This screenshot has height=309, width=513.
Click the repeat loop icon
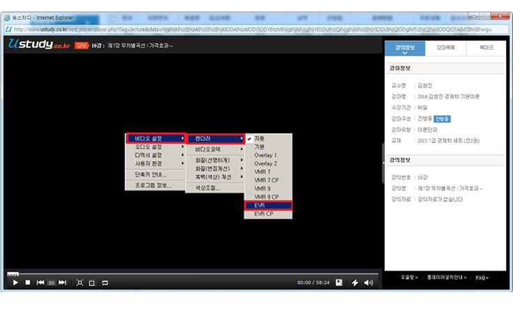click(105, 282)
